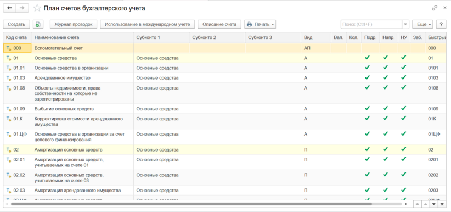Click the account icon in row 01.01

pyautogui.click(x=9, y=68)
